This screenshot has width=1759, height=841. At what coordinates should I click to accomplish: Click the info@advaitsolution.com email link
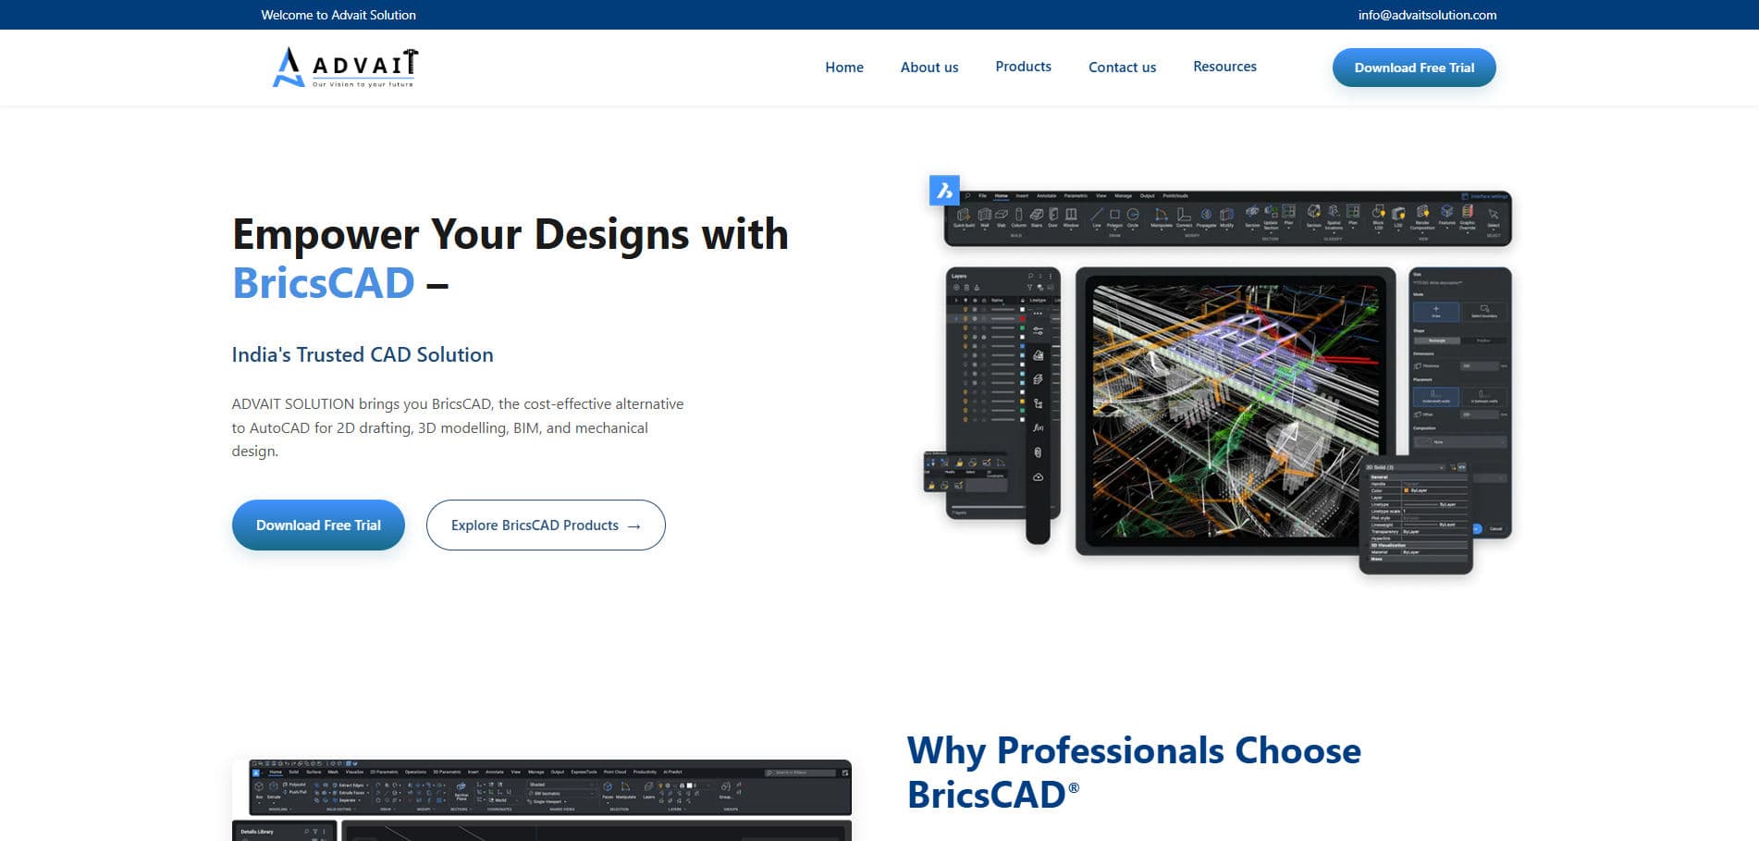pos(1427,15)
